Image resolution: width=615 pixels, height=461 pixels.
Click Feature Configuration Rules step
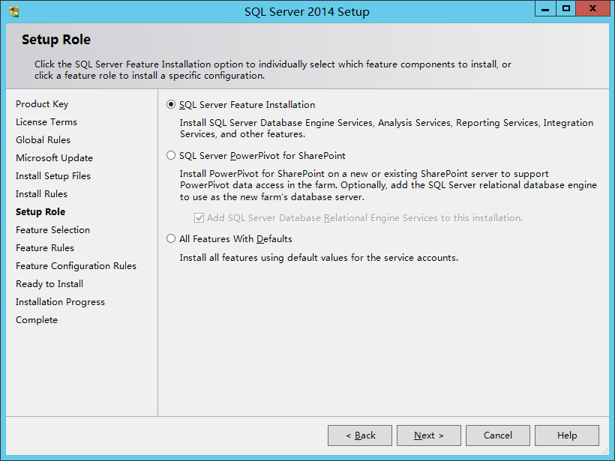76,266
